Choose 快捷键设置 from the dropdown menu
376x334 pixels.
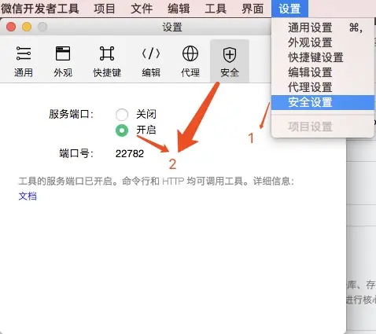[x=323, y=57]
